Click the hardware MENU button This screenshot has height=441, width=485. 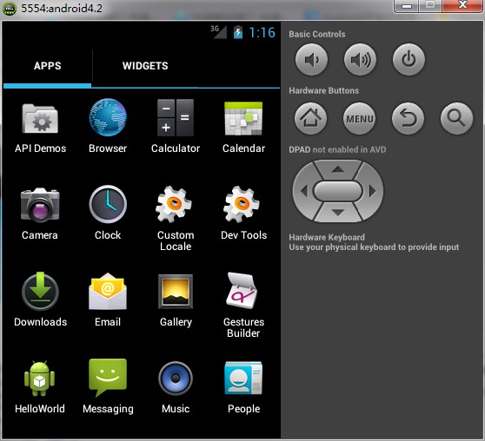tap(360, 118)
